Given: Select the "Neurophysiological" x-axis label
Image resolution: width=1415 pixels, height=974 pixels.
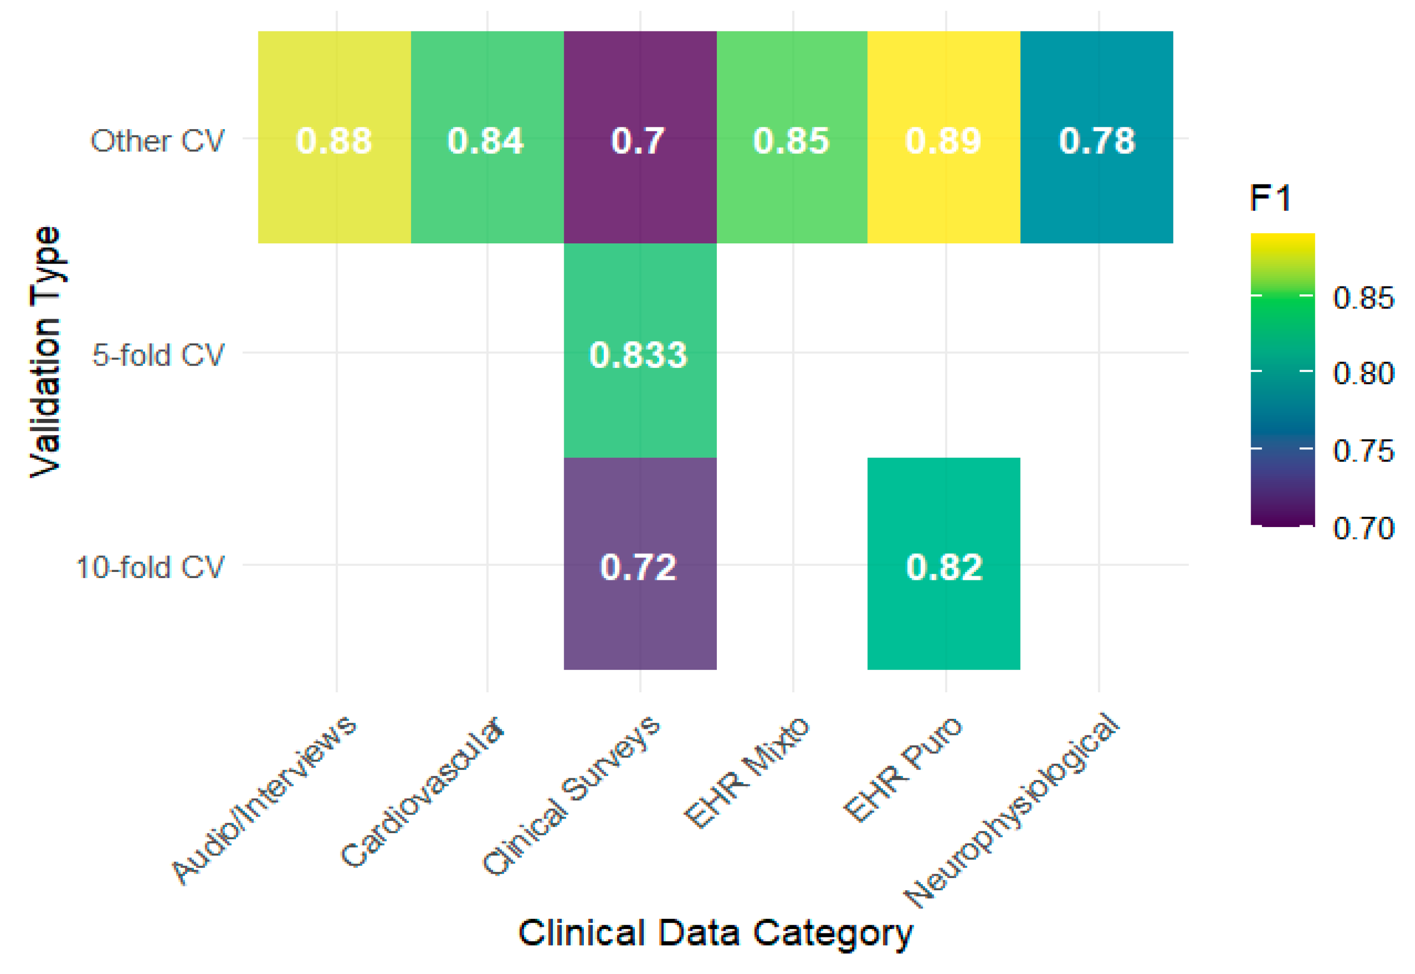Looking at the screenshot, I should 1012,809.
